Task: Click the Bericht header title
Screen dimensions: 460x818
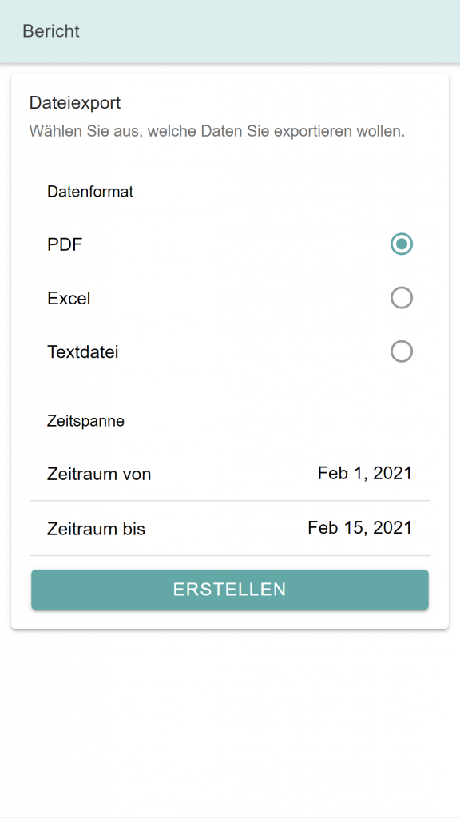Action: [x=51, y=31]
